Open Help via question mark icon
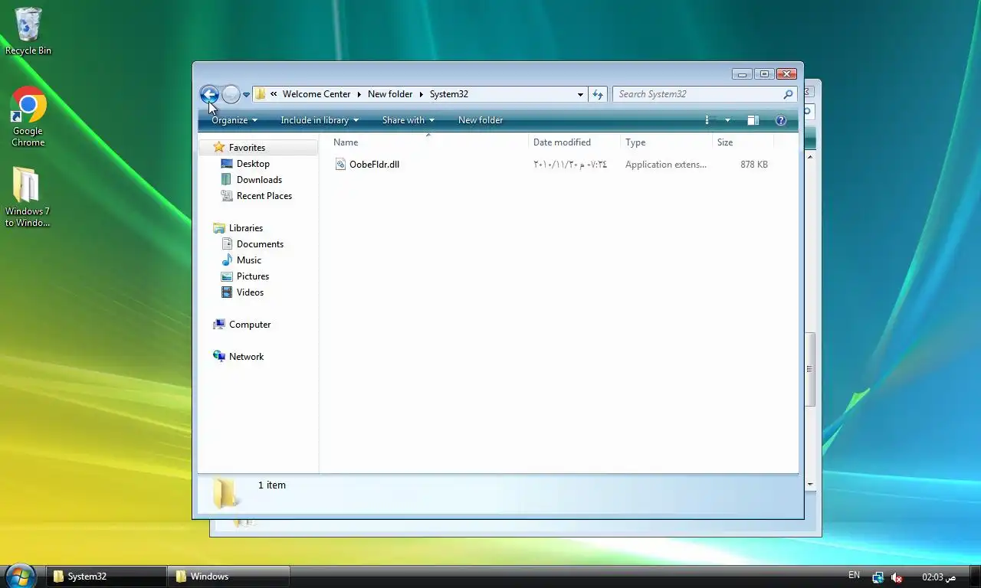 [x=781, y=120]
